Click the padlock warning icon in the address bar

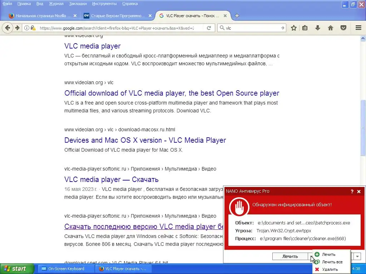[33, 28]
